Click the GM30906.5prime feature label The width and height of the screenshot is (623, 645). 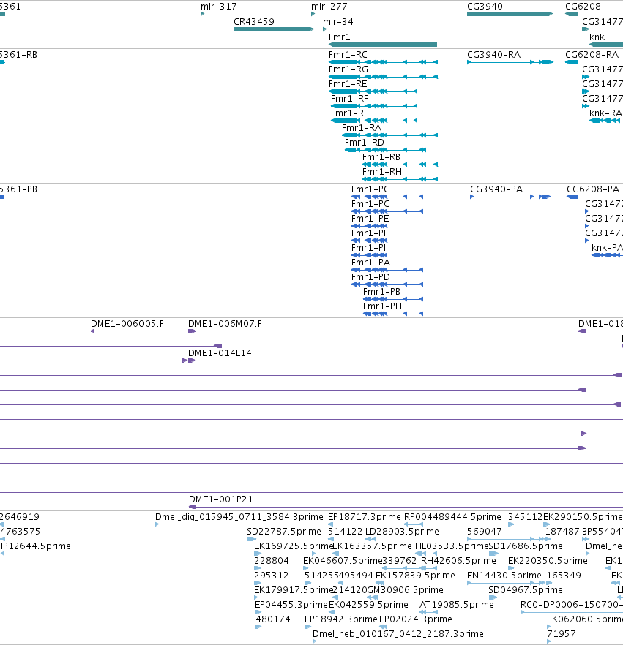coord(405,590)
